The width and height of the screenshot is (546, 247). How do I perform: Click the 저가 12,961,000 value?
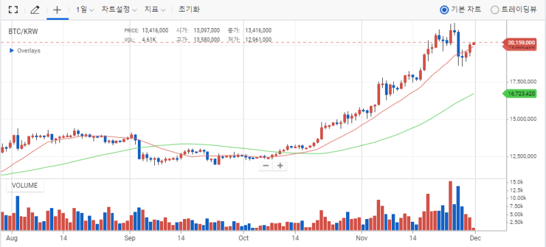[x=258, y=40]
